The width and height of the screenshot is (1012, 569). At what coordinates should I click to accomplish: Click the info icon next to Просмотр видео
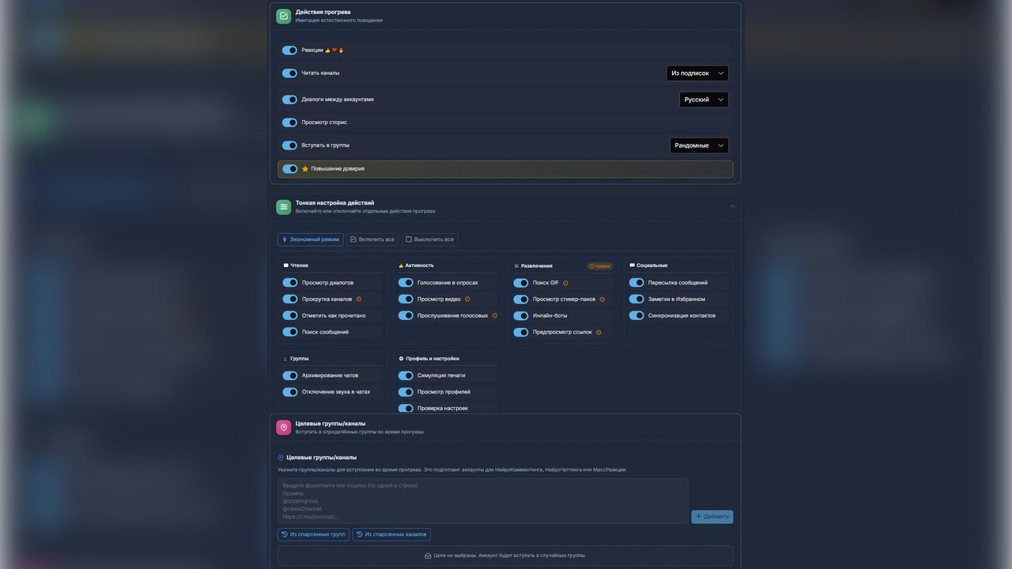[x=467, y=300]
